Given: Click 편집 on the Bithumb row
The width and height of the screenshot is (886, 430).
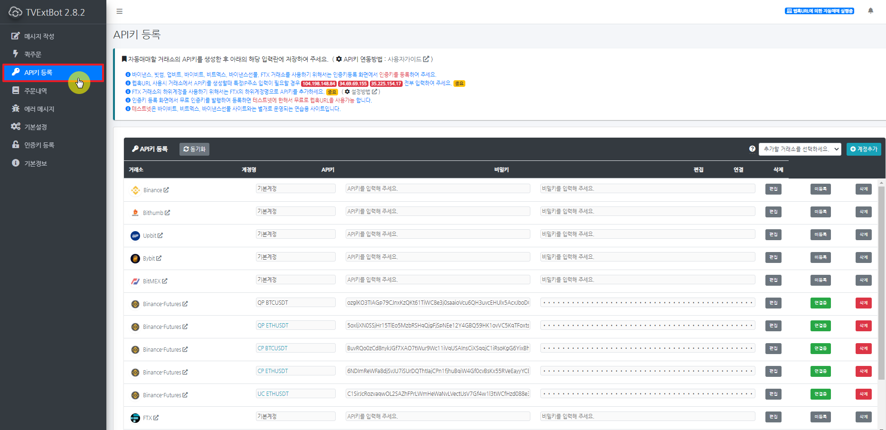Looking at the screenshot, I should tap(773, 212).
